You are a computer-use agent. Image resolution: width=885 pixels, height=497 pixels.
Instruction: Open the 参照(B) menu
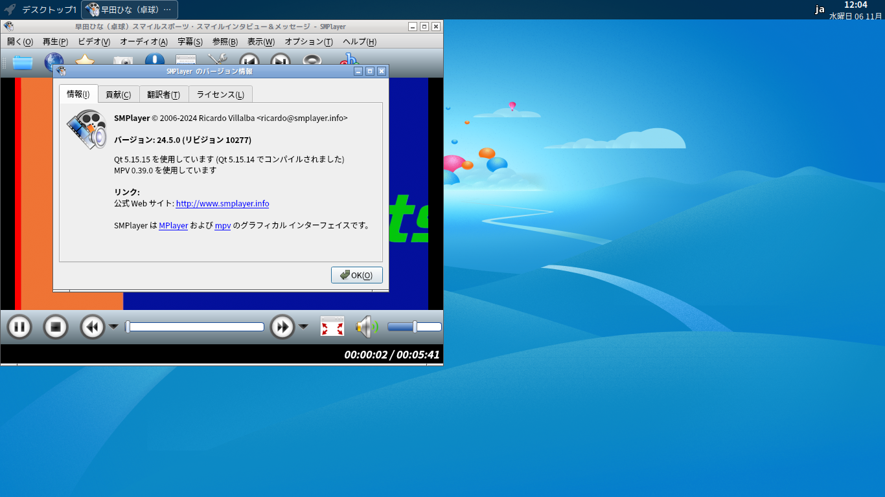tap(225, 42)
